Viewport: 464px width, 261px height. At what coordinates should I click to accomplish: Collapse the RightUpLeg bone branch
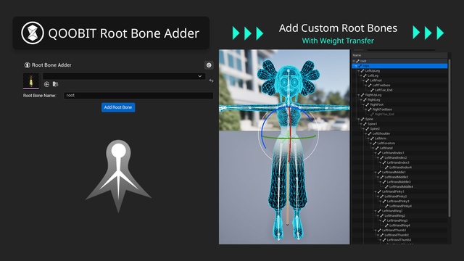coord(359,95)
